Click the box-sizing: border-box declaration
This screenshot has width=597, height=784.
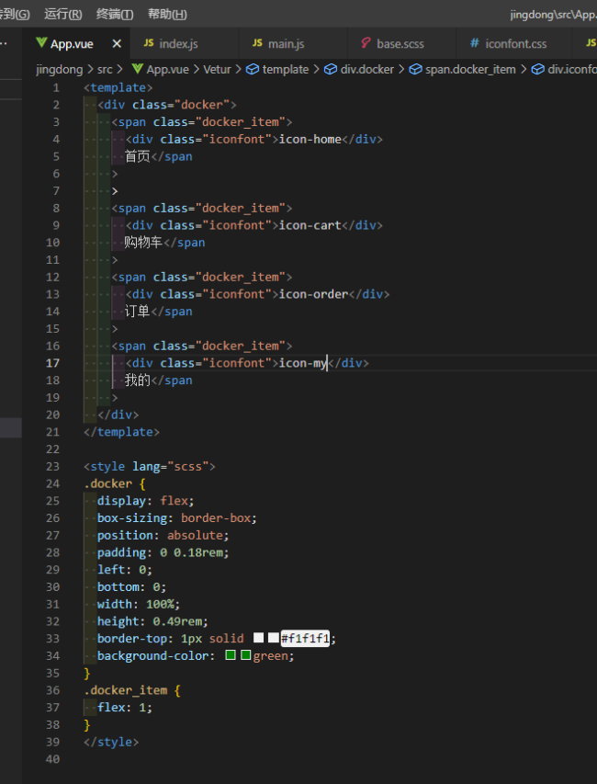coord(177,518)
